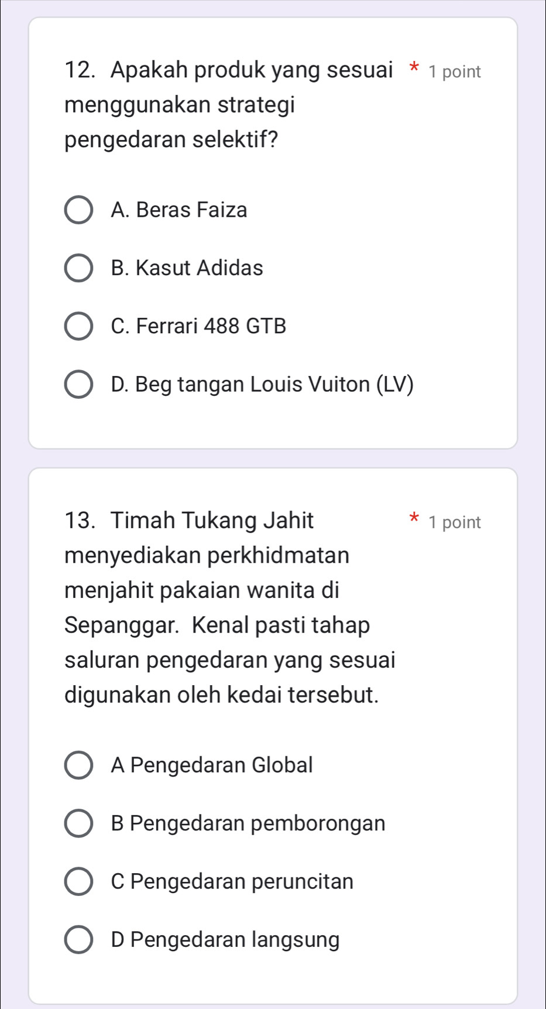Choose the Kasut Adidas radio option
Image resolution: width=546 pixels, height=1009 pixels.
pos(78,268)
